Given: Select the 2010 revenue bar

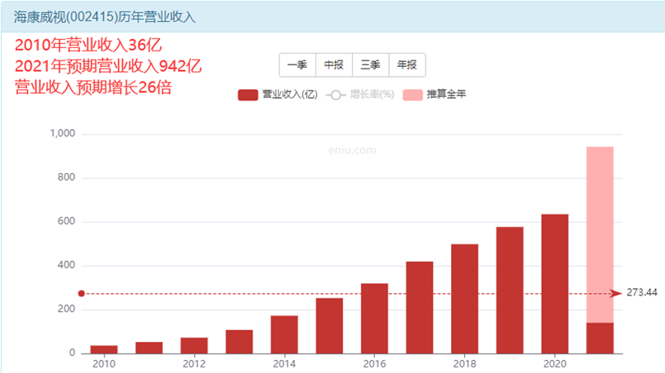Looking at the screenshot, I should 104,349.
